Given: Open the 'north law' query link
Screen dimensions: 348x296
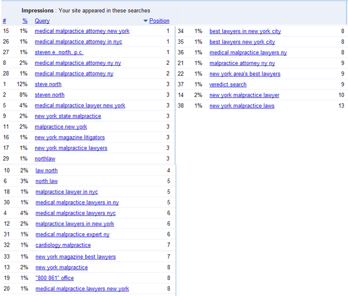Looking at the screenshot, I should point(47,181).
